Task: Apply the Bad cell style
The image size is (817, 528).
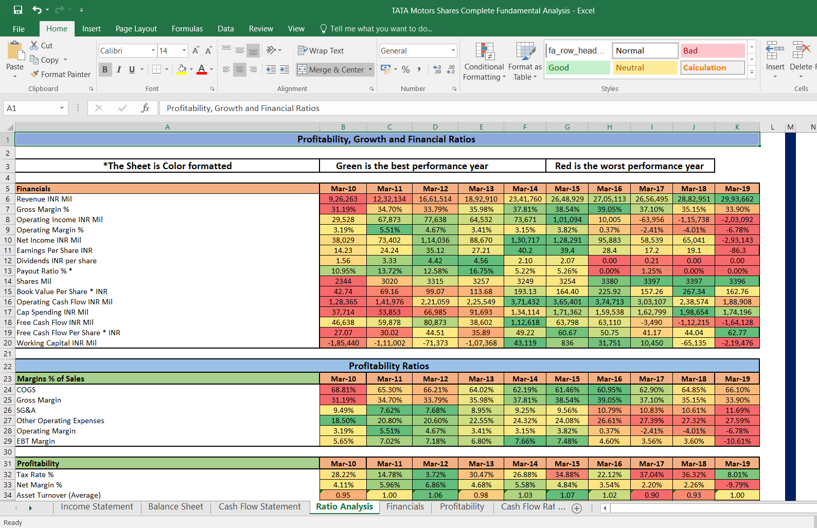Action: point(713,50)
